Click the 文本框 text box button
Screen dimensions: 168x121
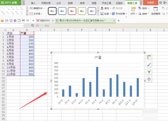pyautogui.click(x=36, y=14)
